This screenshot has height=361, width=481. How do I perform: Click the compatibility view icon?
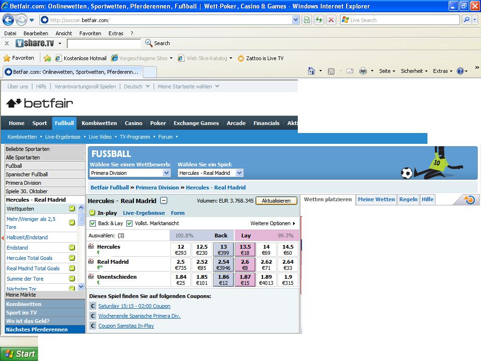coord(307,20)
